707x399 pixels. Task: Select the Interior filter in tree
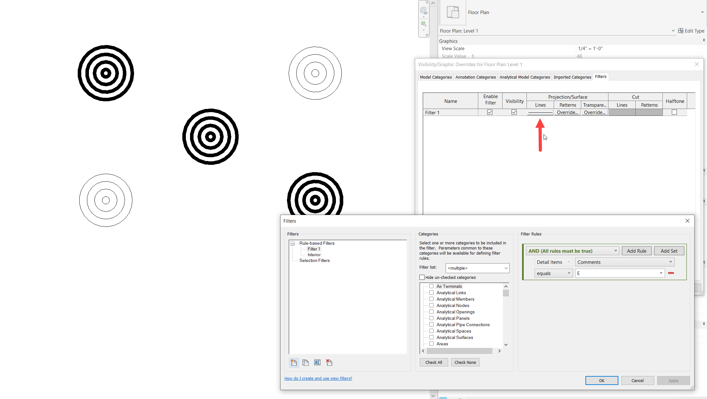314,255
